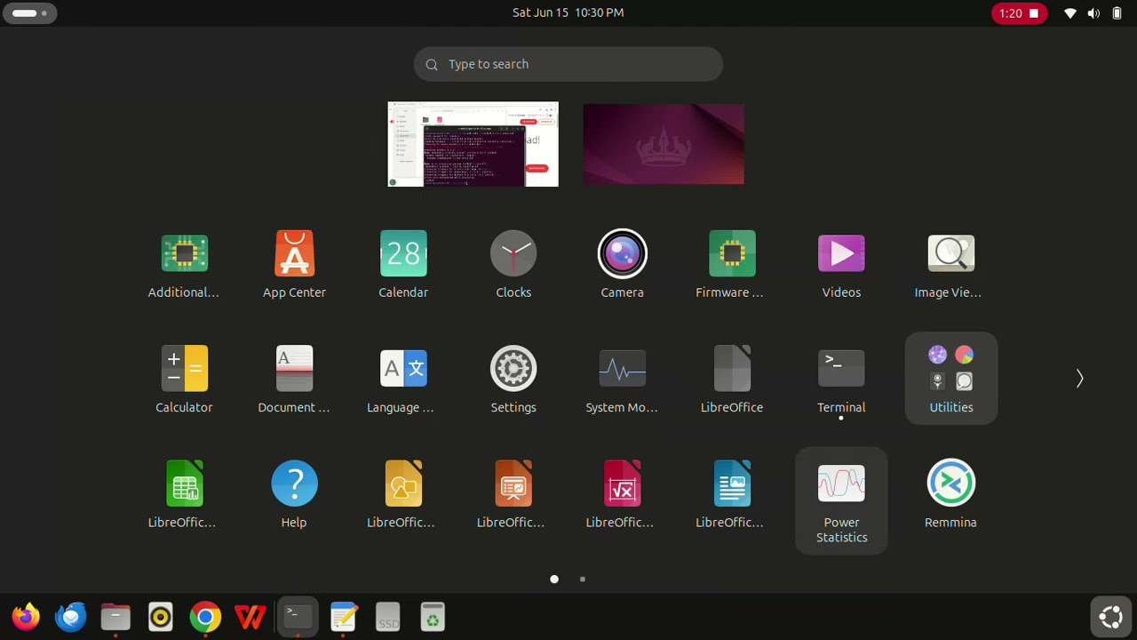Click the battery icon in top bar
This screenshot has width=1137, height=640.
[1117, 13]
